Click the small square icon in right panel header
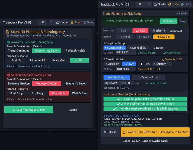Screen dimensions: 193x150 (x=149, y=4)
